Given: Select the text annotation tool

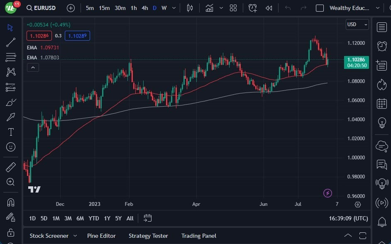Looking at the screenshot, I should [10, 132].
